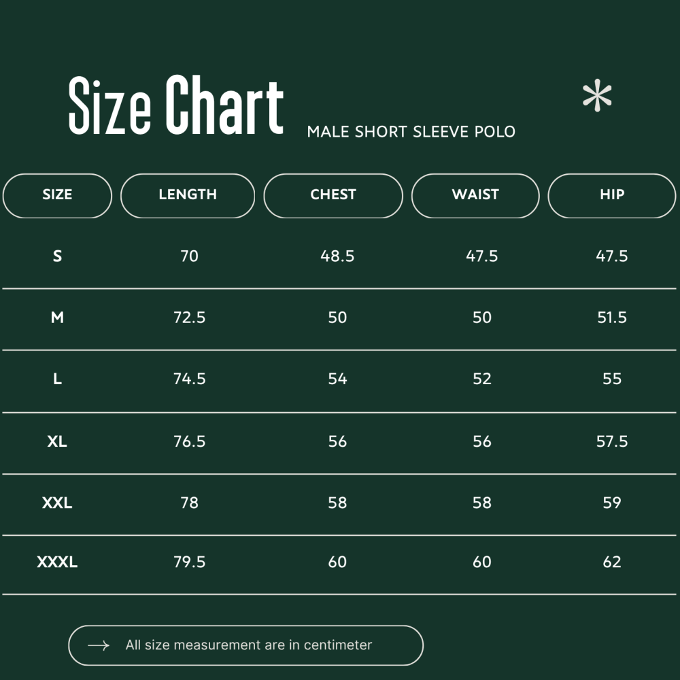Screen dimensions: 680x680
Task: Click the XXXL hip value 62
Action: [x=612, y=562]
